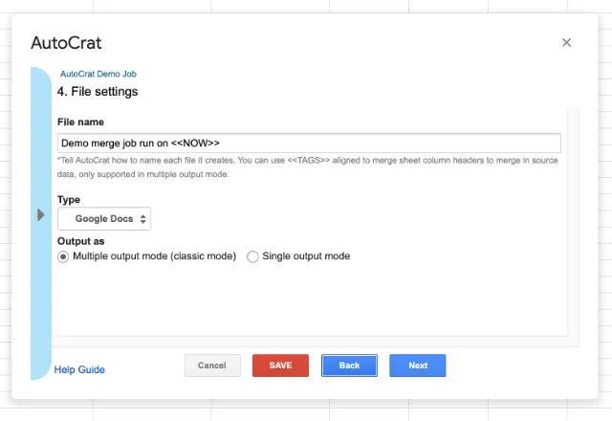Viewport: 612px width, 421px height.
Task: Select Multiple output mode (classic mode)
Action: [63, 256]
